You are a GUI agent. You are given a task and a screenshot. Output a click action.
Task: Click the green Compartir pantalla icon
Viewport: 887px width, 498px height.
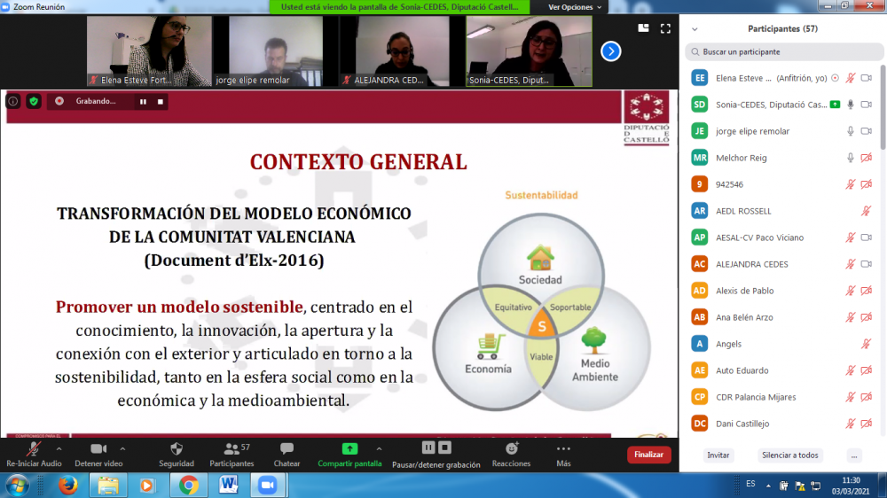349,449
